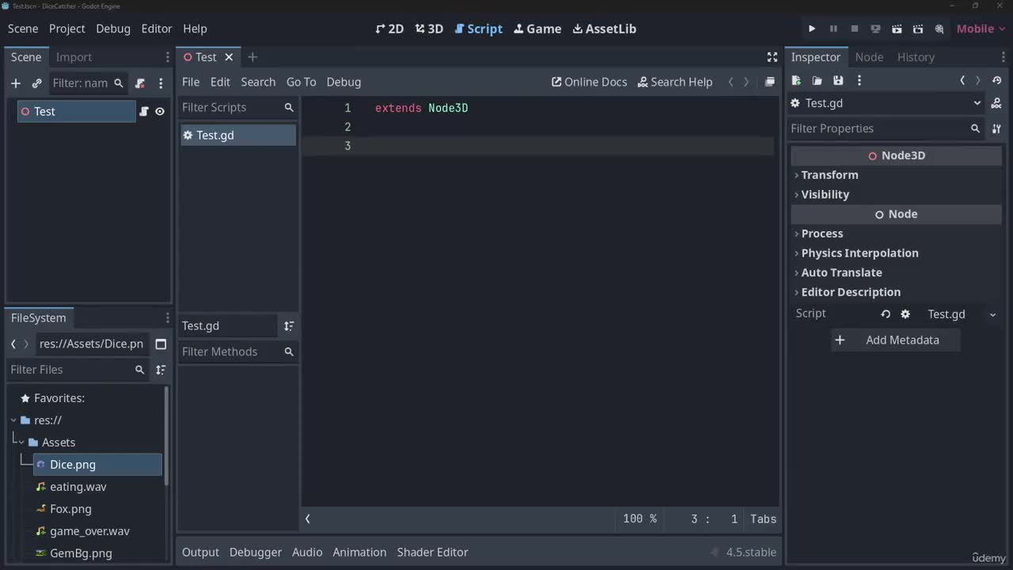Run the project with the play button

point(812,28)
